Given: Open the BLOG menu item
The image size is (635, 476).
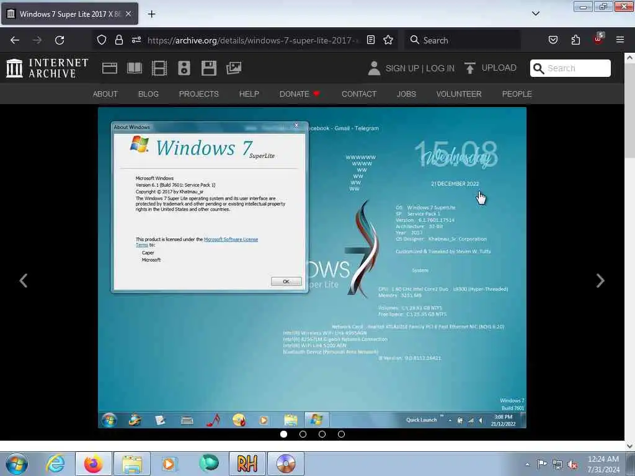Looking at the screenshot, I should [x=148, y=94].
